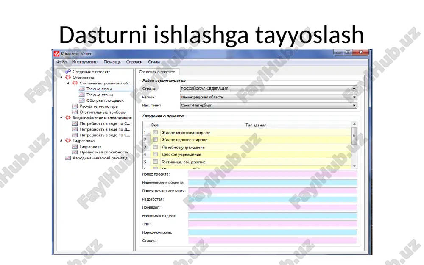Select row Лечебное учреждение text
The height and width of the screenshot is (265, 424).
pos(183,147)
